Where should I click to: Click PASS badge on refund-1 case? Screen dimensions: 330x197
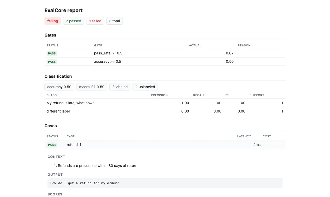pos(52,145)
